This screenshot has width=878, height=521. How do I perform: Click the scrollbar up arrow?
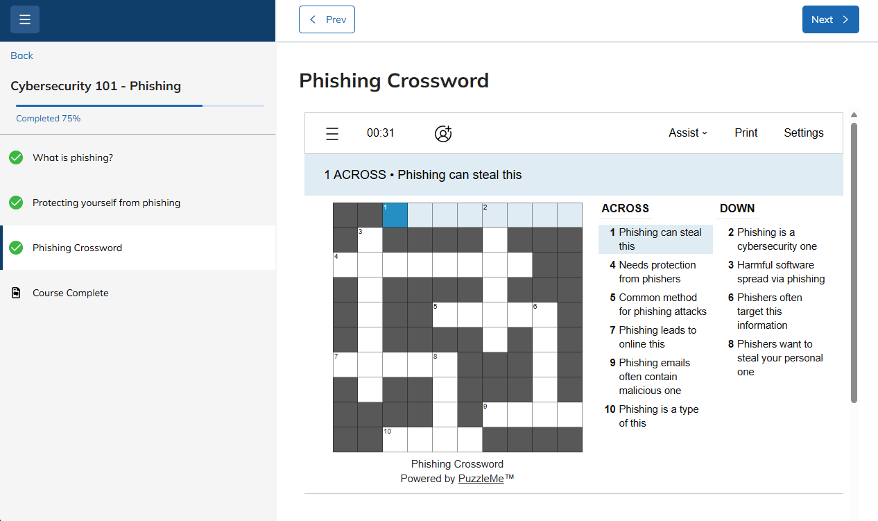pyautogui.click(x=854, y=115)
